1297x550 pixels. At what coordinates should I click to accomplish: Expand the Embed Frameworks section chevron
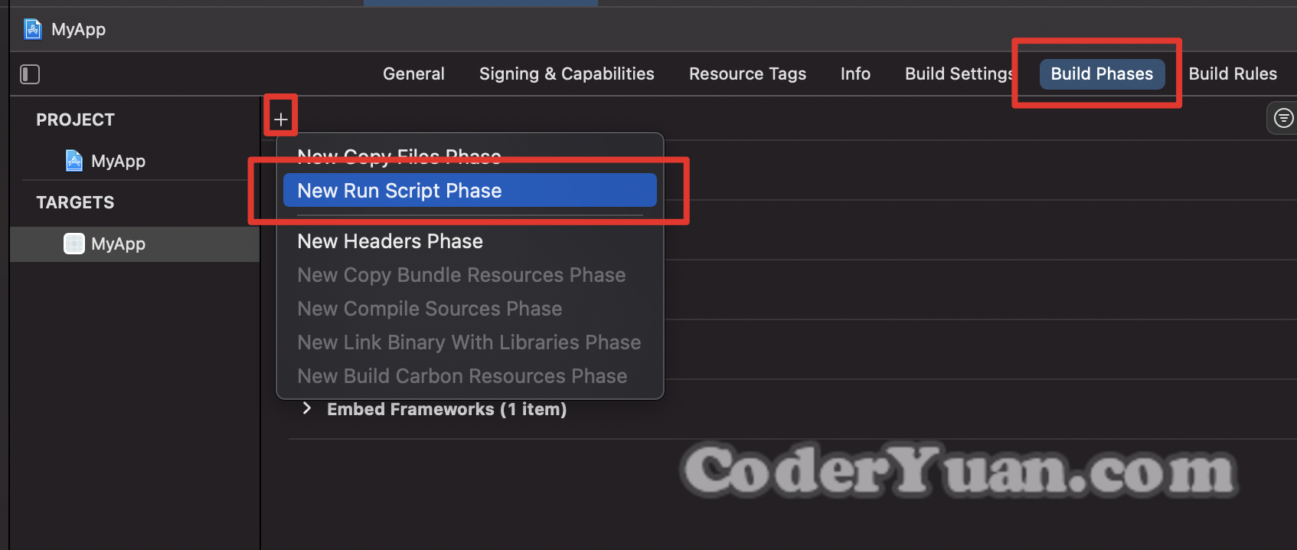[307, 408]
